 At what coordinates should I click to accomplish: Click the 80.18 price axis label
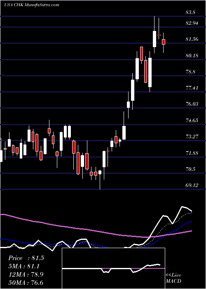192,55
